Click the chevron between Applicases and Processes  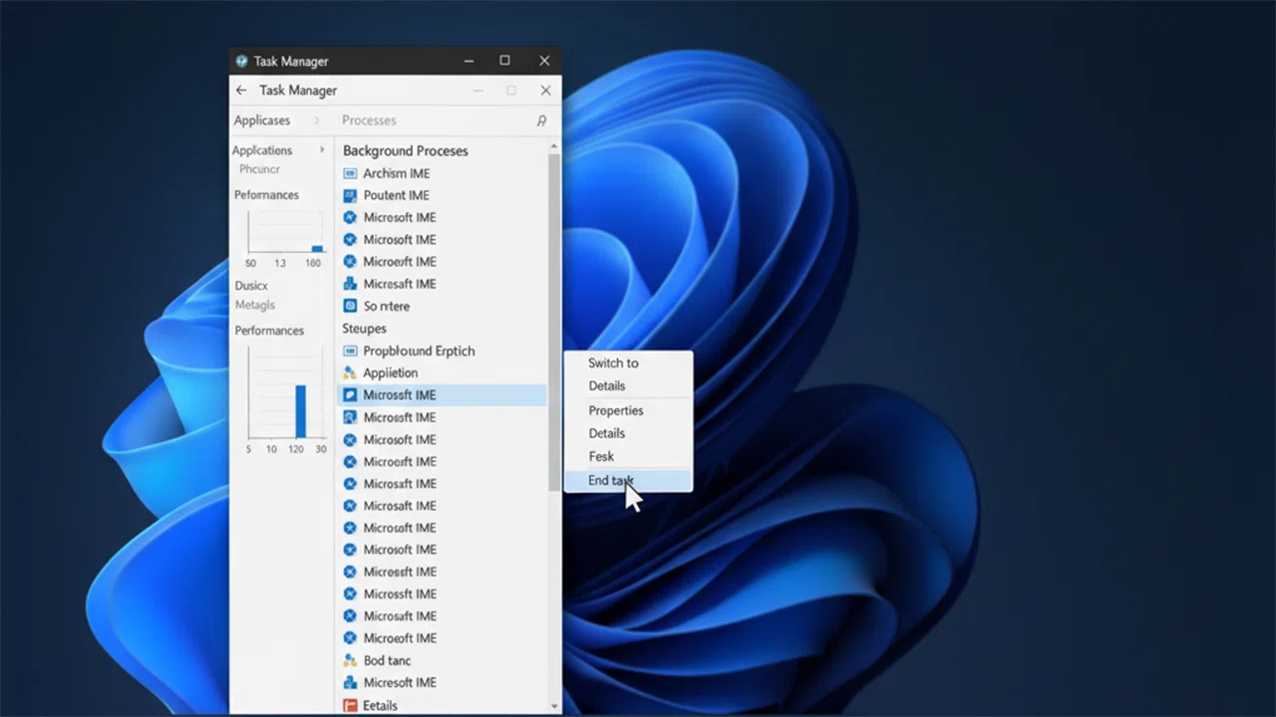(x=317, y=120)
